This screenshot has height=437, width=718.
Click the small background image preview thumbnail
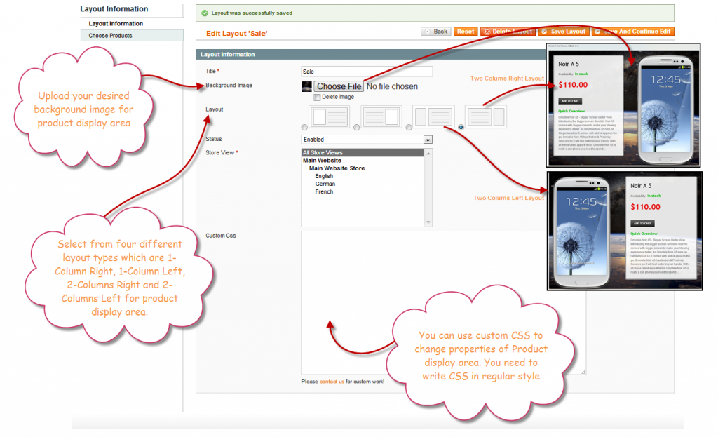306,86
